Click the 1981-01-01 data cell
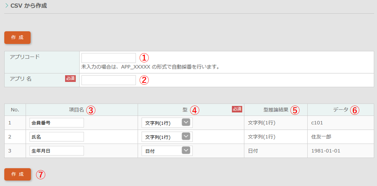 click(x=325, y=151)
